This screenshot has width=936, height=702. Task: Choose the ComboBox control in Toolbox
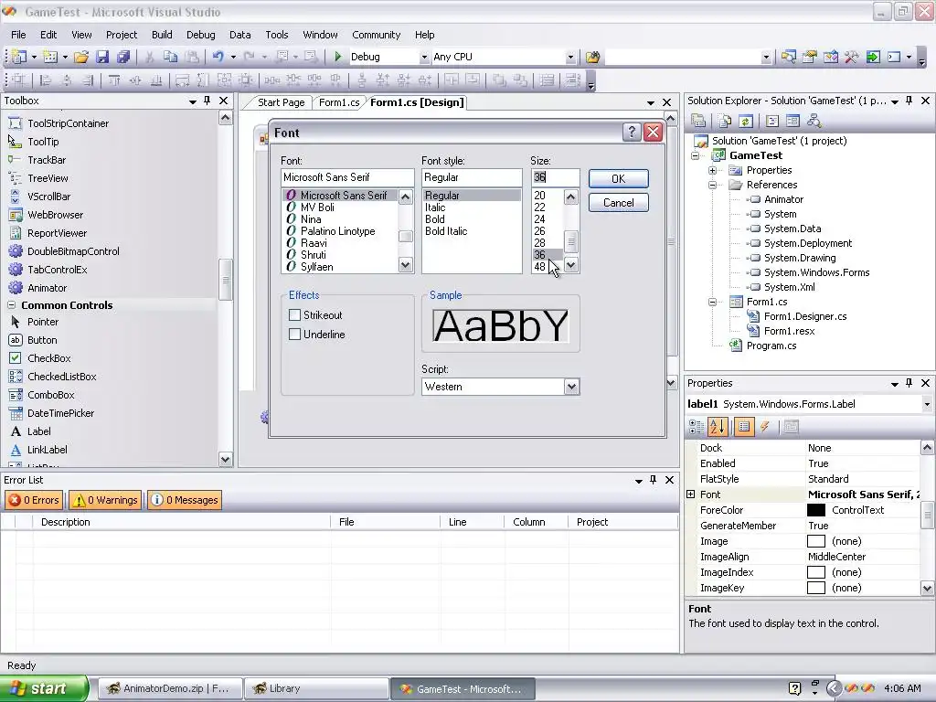pyautogui.click(x=51, y=395)
